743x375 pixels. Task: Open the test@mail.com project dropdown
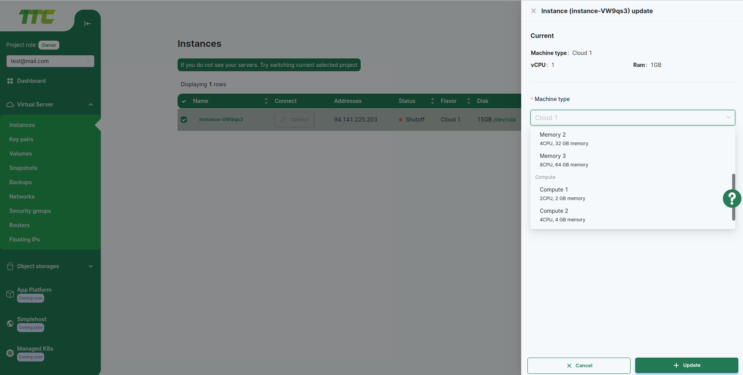click(50, 61)
